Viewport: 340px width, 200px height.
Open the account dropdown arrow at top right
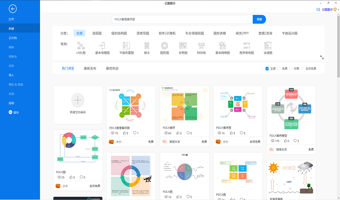pos(338,10)
